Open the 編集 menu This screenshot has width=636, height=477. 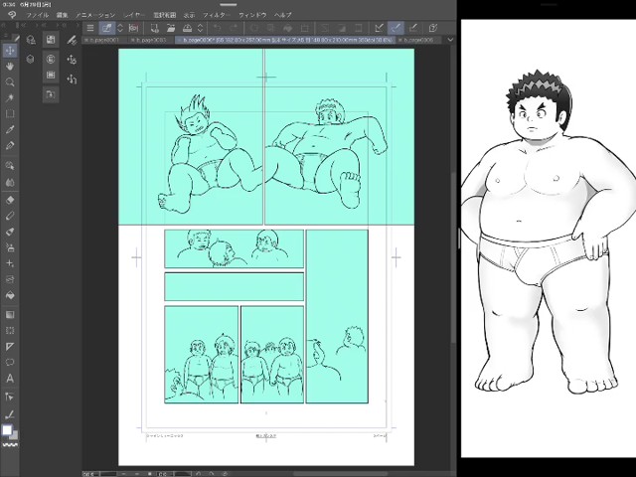tap(62, 15)
